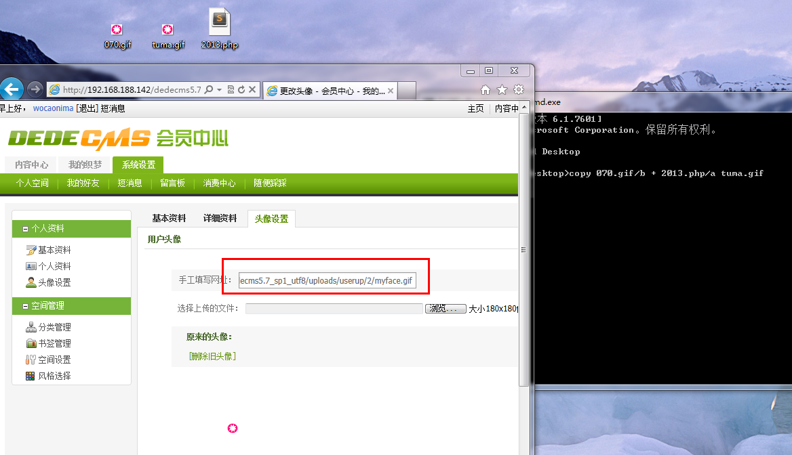This screenshot has width=792, height=455.
Task: Click the address bar URL field
Action: pos(132,90)
